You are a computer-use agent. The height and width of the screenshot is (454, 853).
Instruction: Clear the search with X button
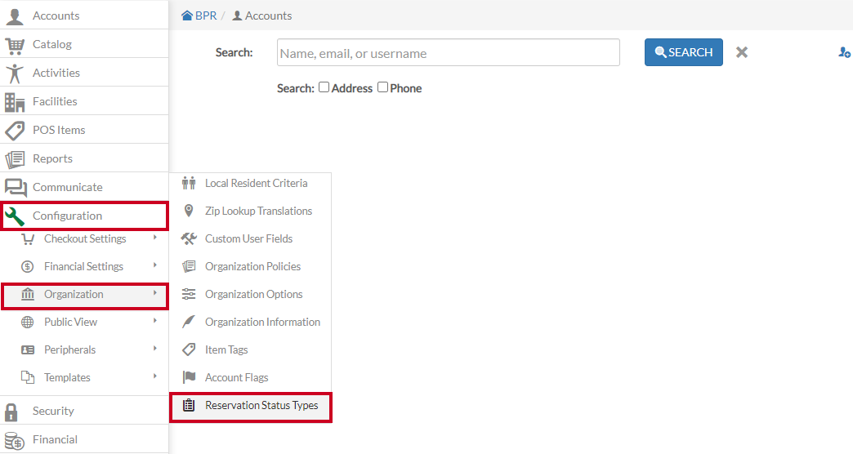pyautogui.click(x=742, y=52)
